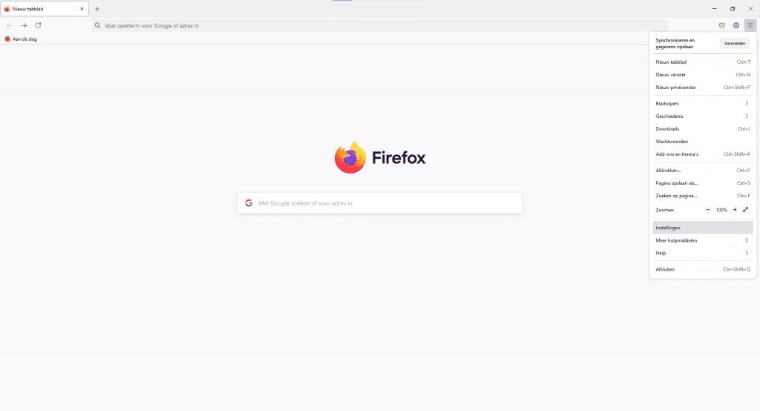Close the Nieuw tabblad tab
760x411 pixels.
point(82,9)
